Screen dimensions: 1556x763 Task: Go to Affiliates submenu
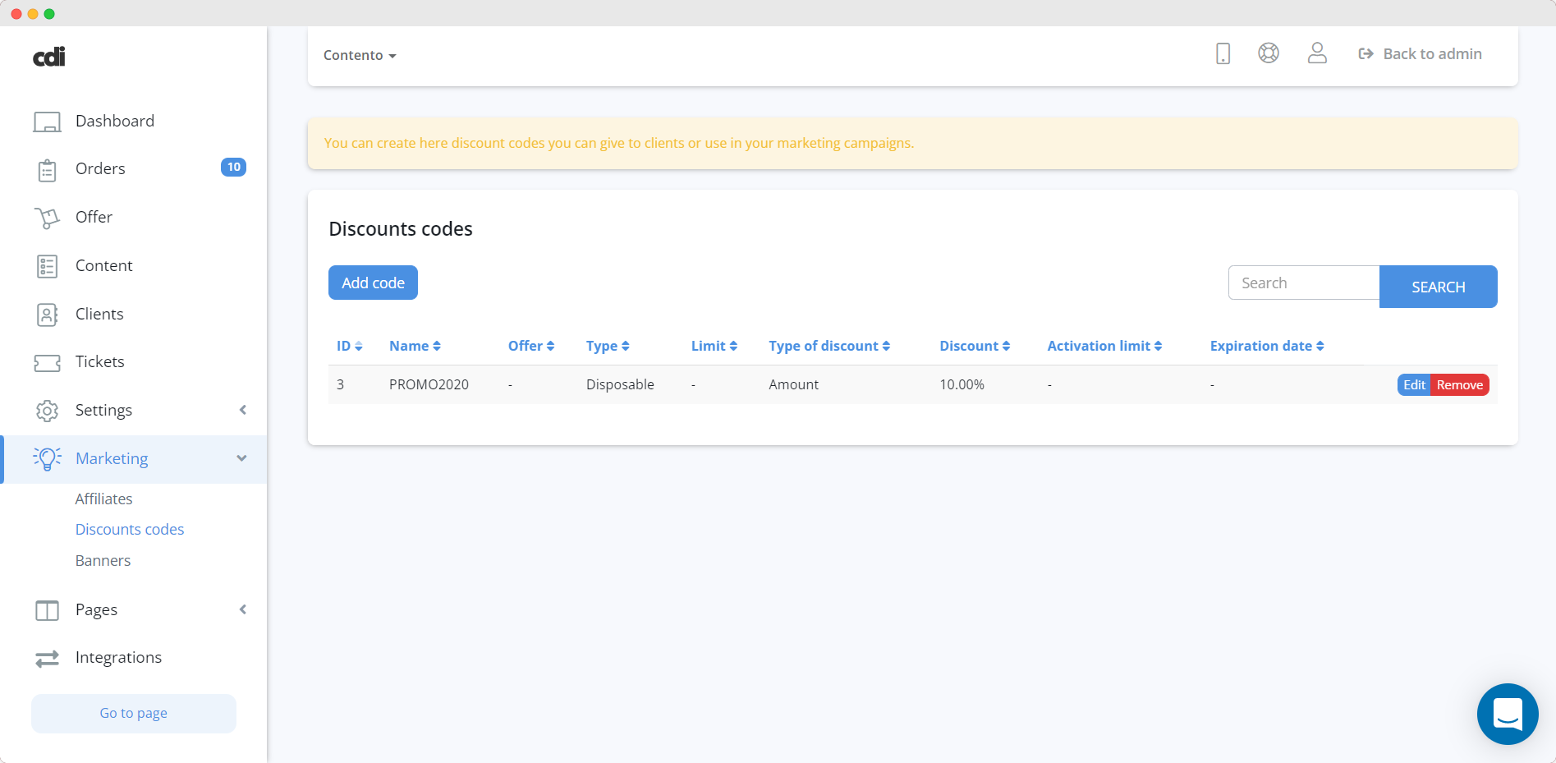[103, 499]
